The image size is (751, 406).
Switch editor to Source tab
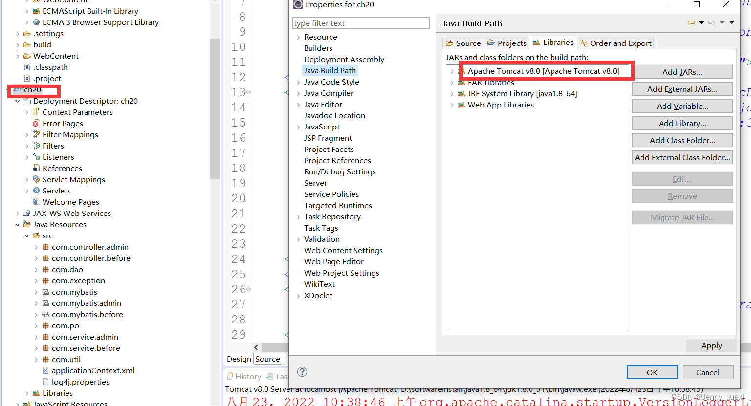tap(267, 359)
